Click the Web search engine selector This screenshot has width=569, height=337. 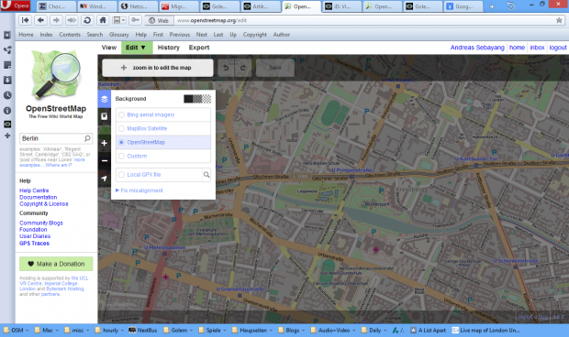point(159,21)
